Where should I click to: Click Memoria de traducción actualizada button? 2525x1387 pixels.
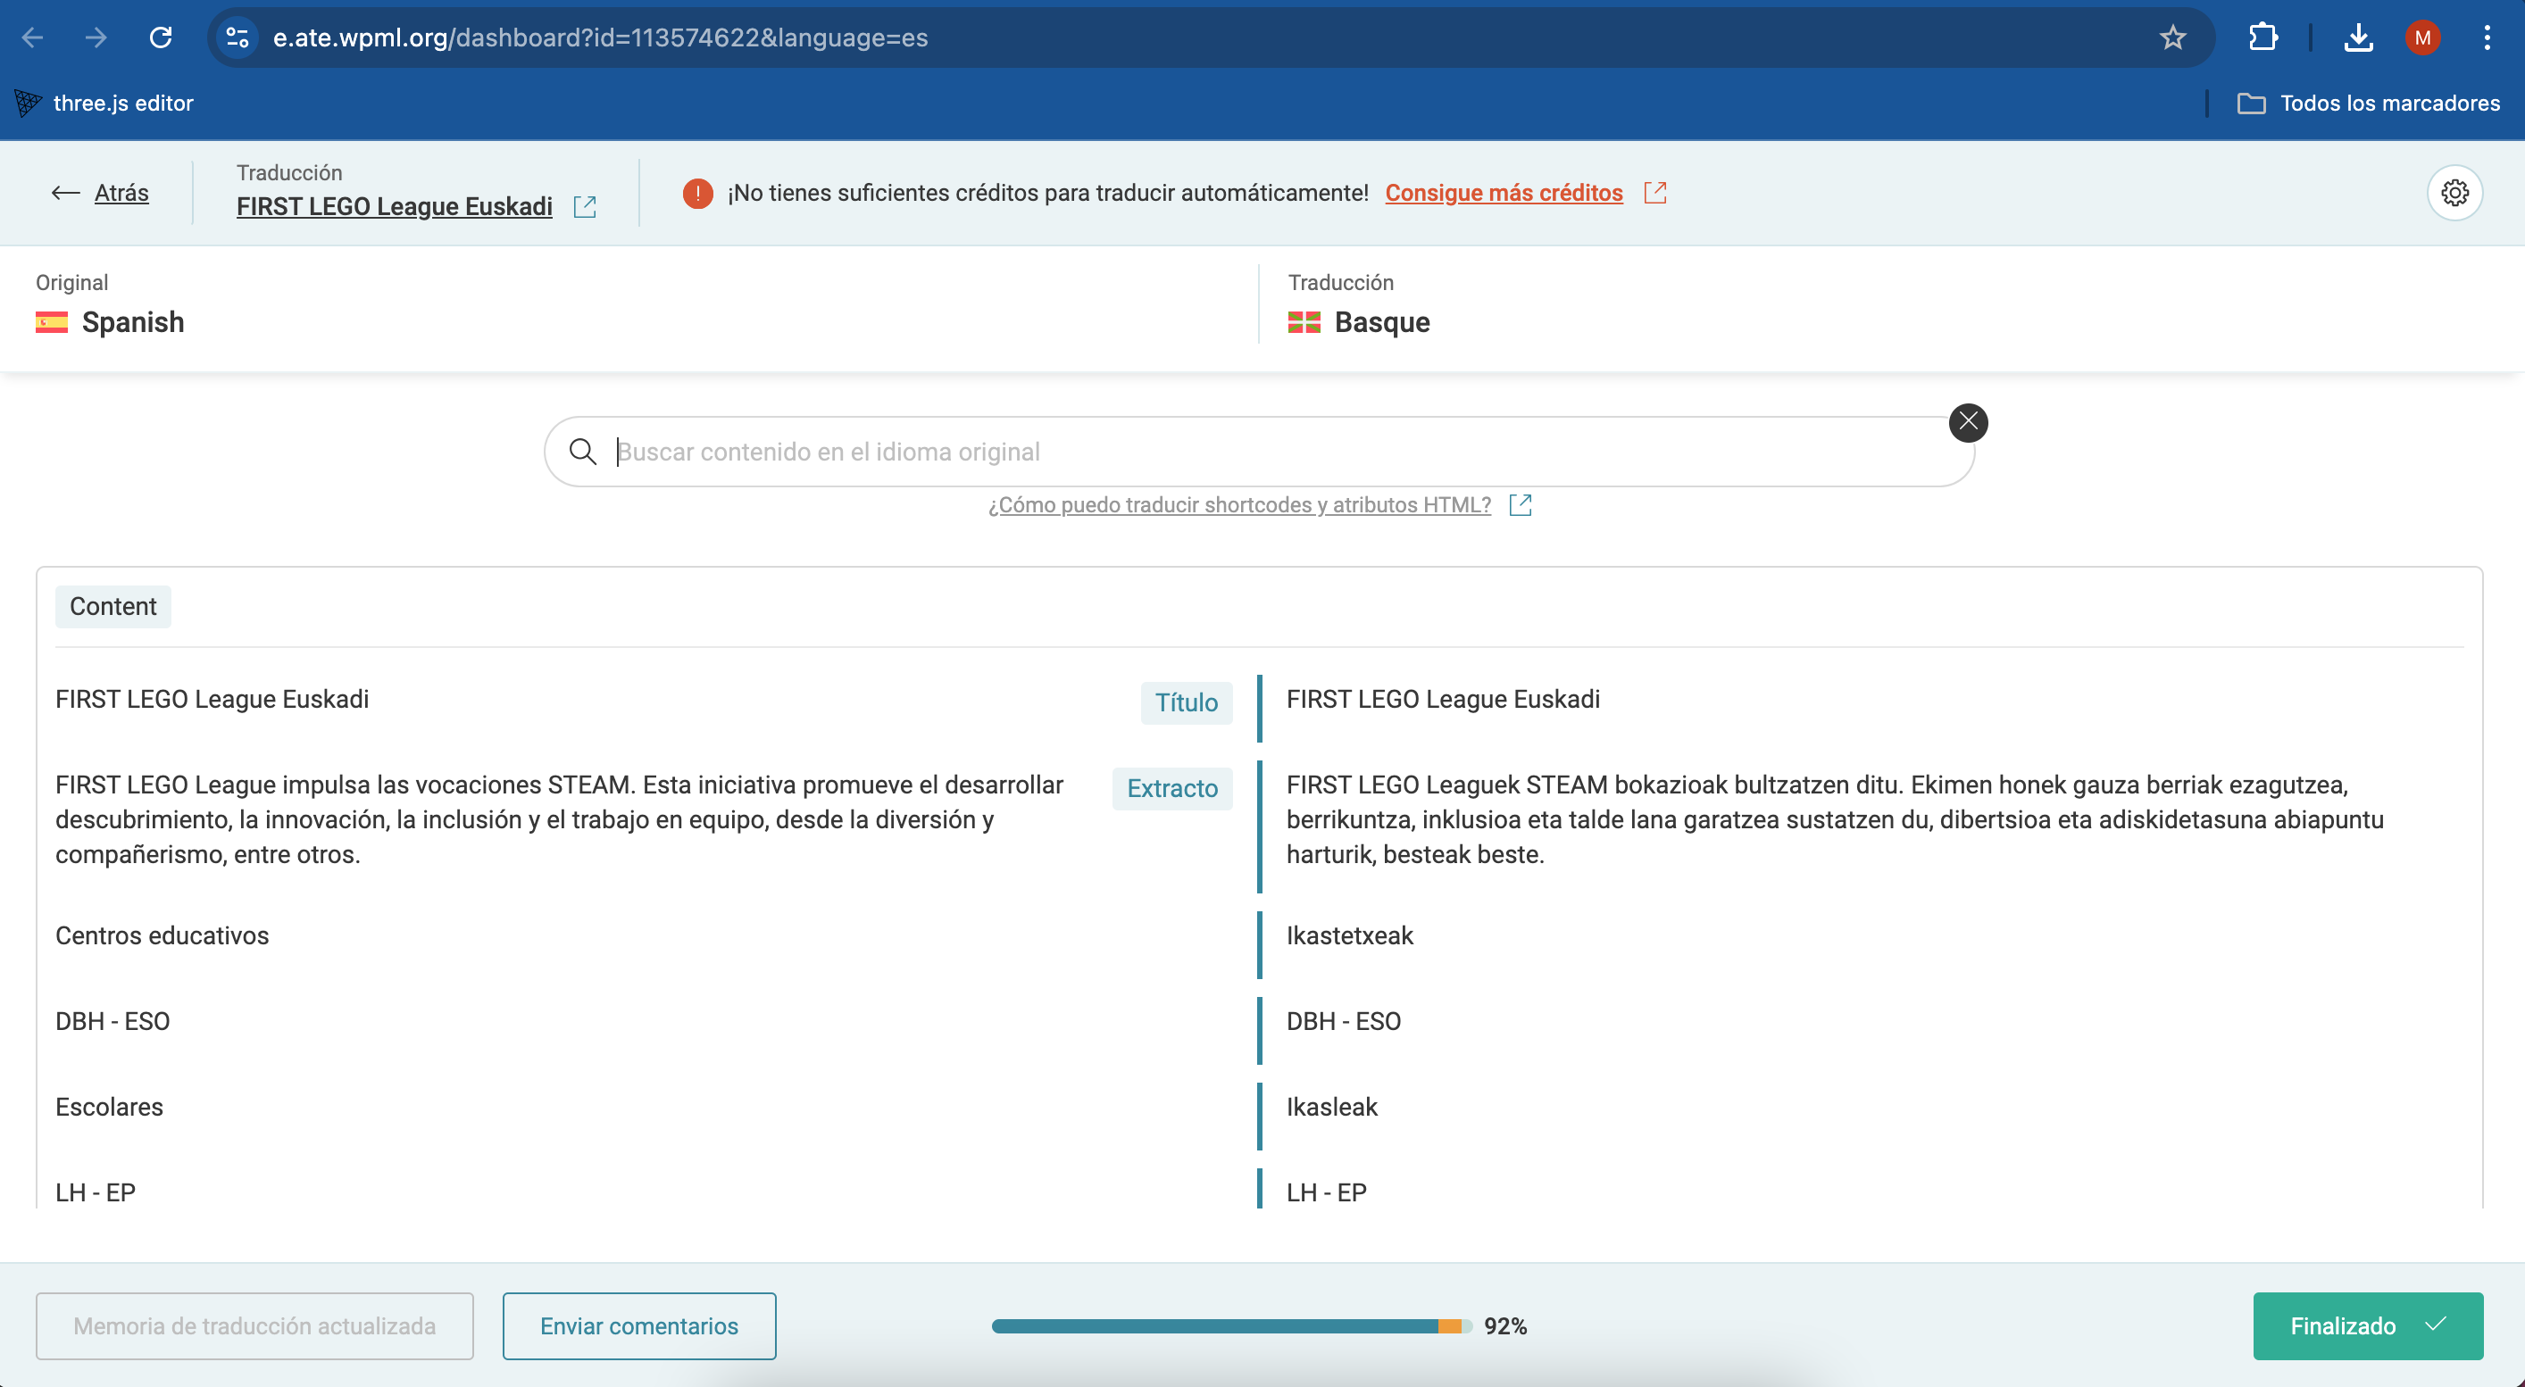[254, 1325]
